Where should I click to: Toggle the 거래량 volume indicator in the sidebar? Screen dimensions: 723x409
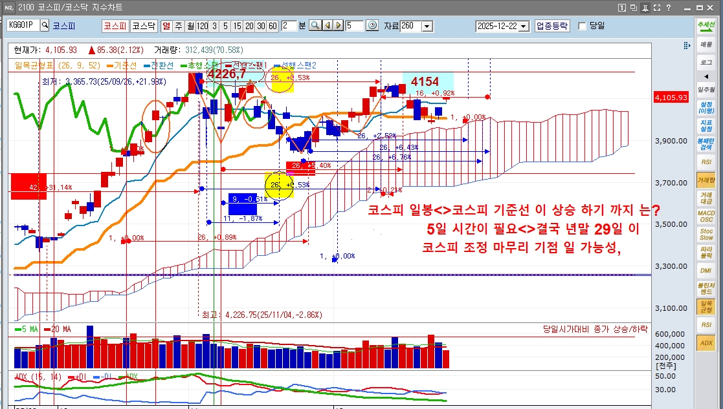click(x=706, y=180)
